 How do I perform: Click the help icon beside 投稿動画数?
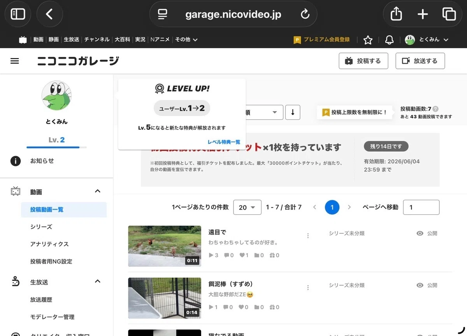(435, 109)
